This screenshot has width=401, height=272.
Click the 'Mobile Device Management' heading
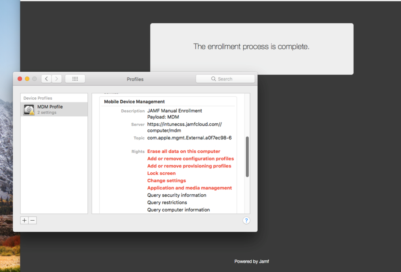click(134, 102)
